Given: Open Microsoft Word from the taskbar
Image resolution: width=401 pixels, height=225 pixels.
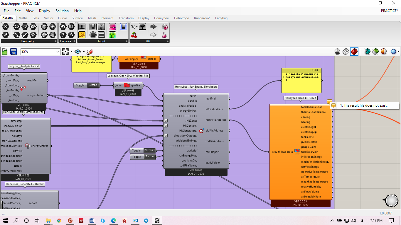Looking at the screenshot, I should (92, 221).
